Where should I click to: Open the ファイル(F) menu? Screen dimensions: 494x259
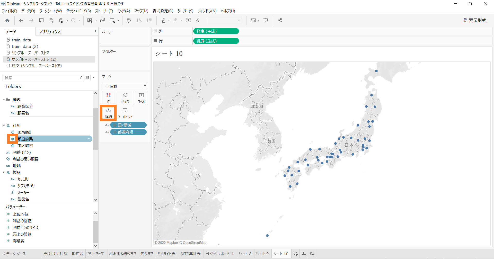click(x=10, y=11)
